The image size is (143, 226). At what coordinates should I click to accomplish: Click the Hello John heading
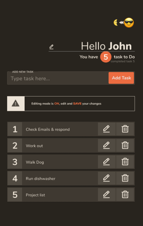point(106,46)
